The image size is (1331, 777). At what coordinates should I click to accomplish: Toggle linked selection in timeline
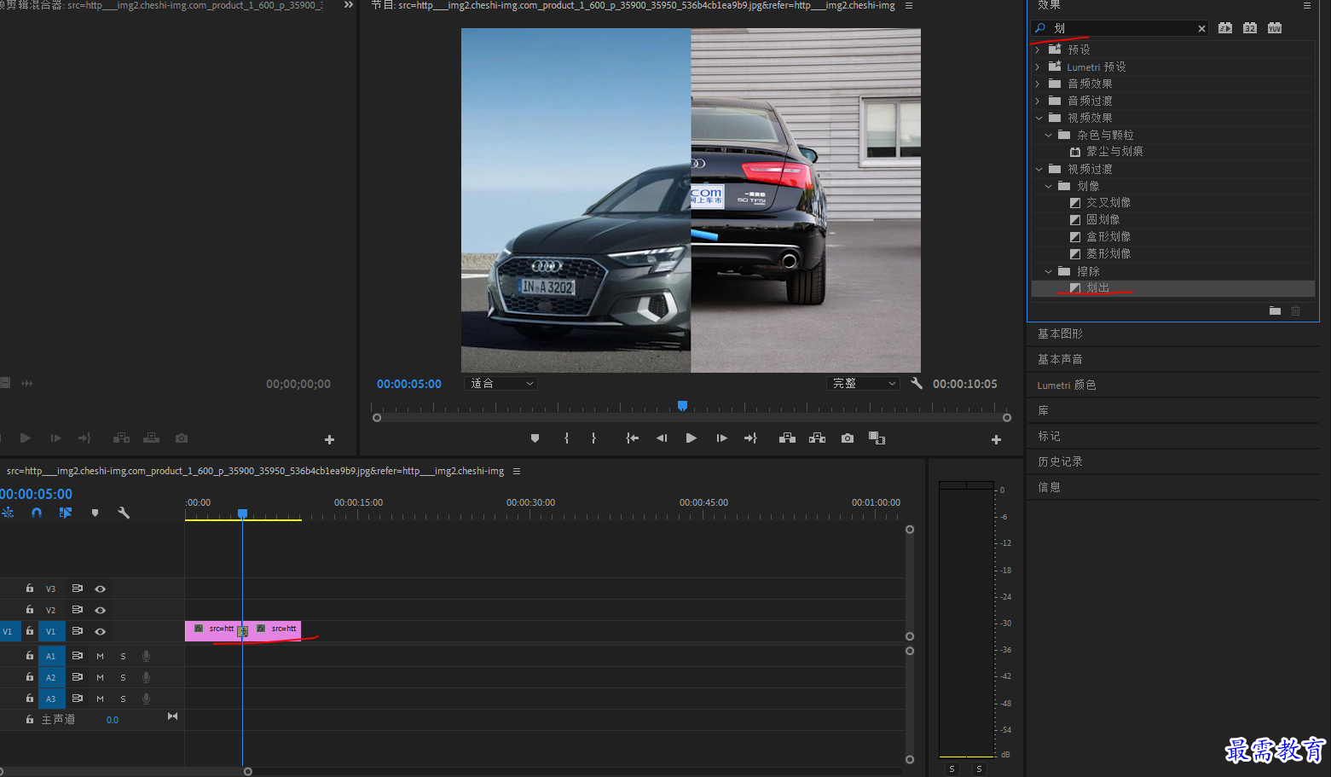pyautogui.click(x=66, y=513)
